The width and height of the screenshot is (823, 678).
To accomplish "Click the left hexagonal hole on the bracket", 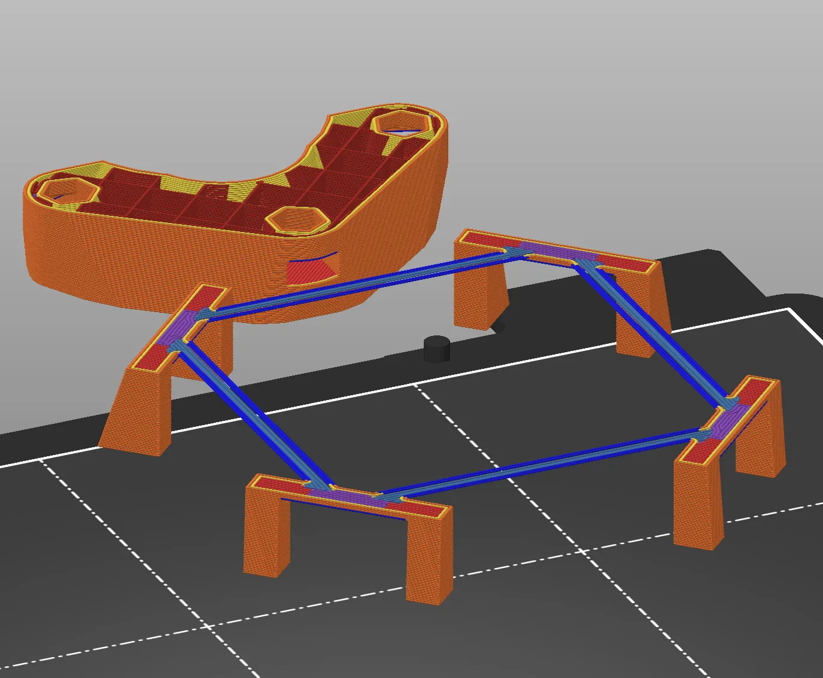I will point(63,190).
